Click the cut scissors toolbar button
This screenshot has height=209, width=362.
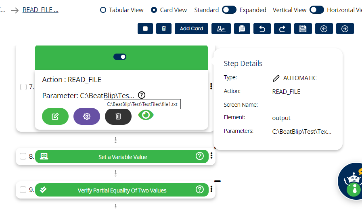point(221,29)
